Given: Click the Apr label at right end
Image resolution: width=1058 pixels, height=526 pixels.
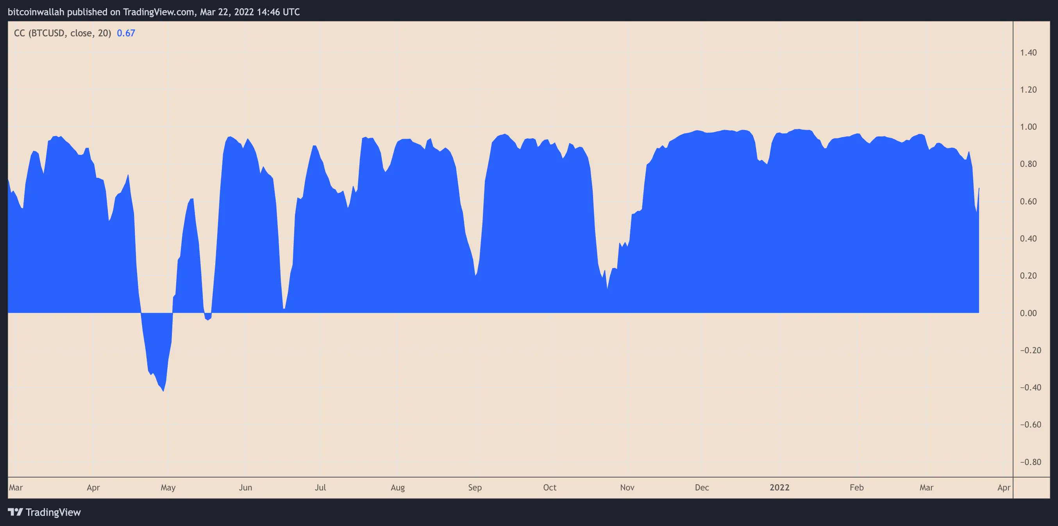Looking at the screenshot, I should [1004, 487].
